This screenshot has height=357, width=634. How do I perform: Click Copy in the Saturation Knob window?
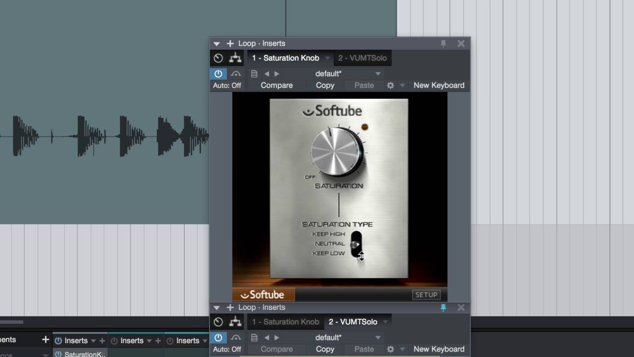[325, 85]
